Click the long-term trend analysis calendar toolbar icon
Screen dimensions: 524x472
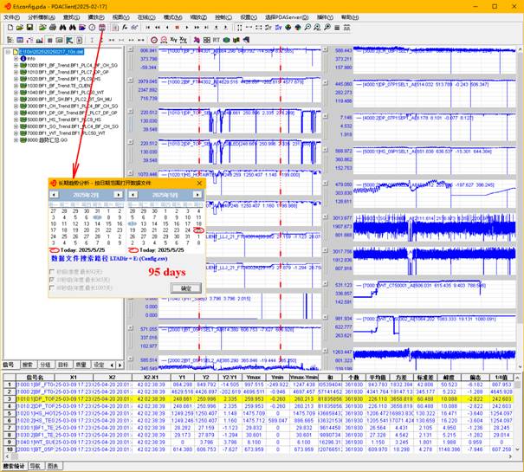click(102, 28)
